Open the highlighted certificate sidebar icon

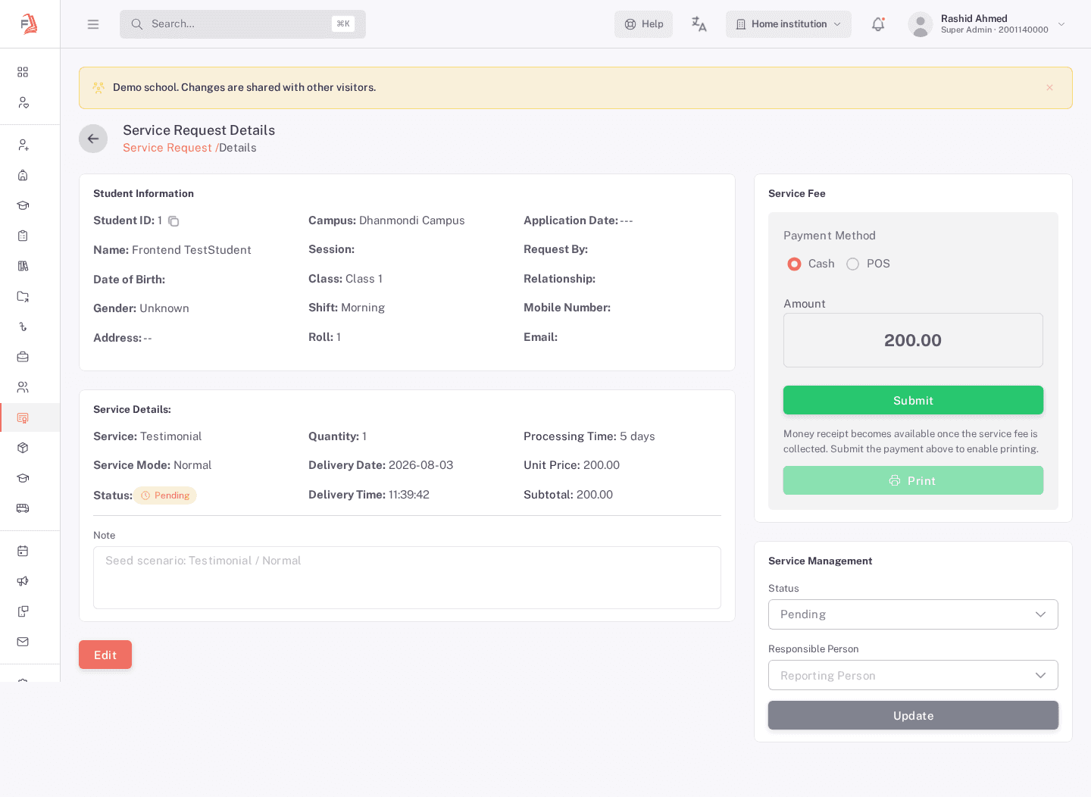click(23, 417)
